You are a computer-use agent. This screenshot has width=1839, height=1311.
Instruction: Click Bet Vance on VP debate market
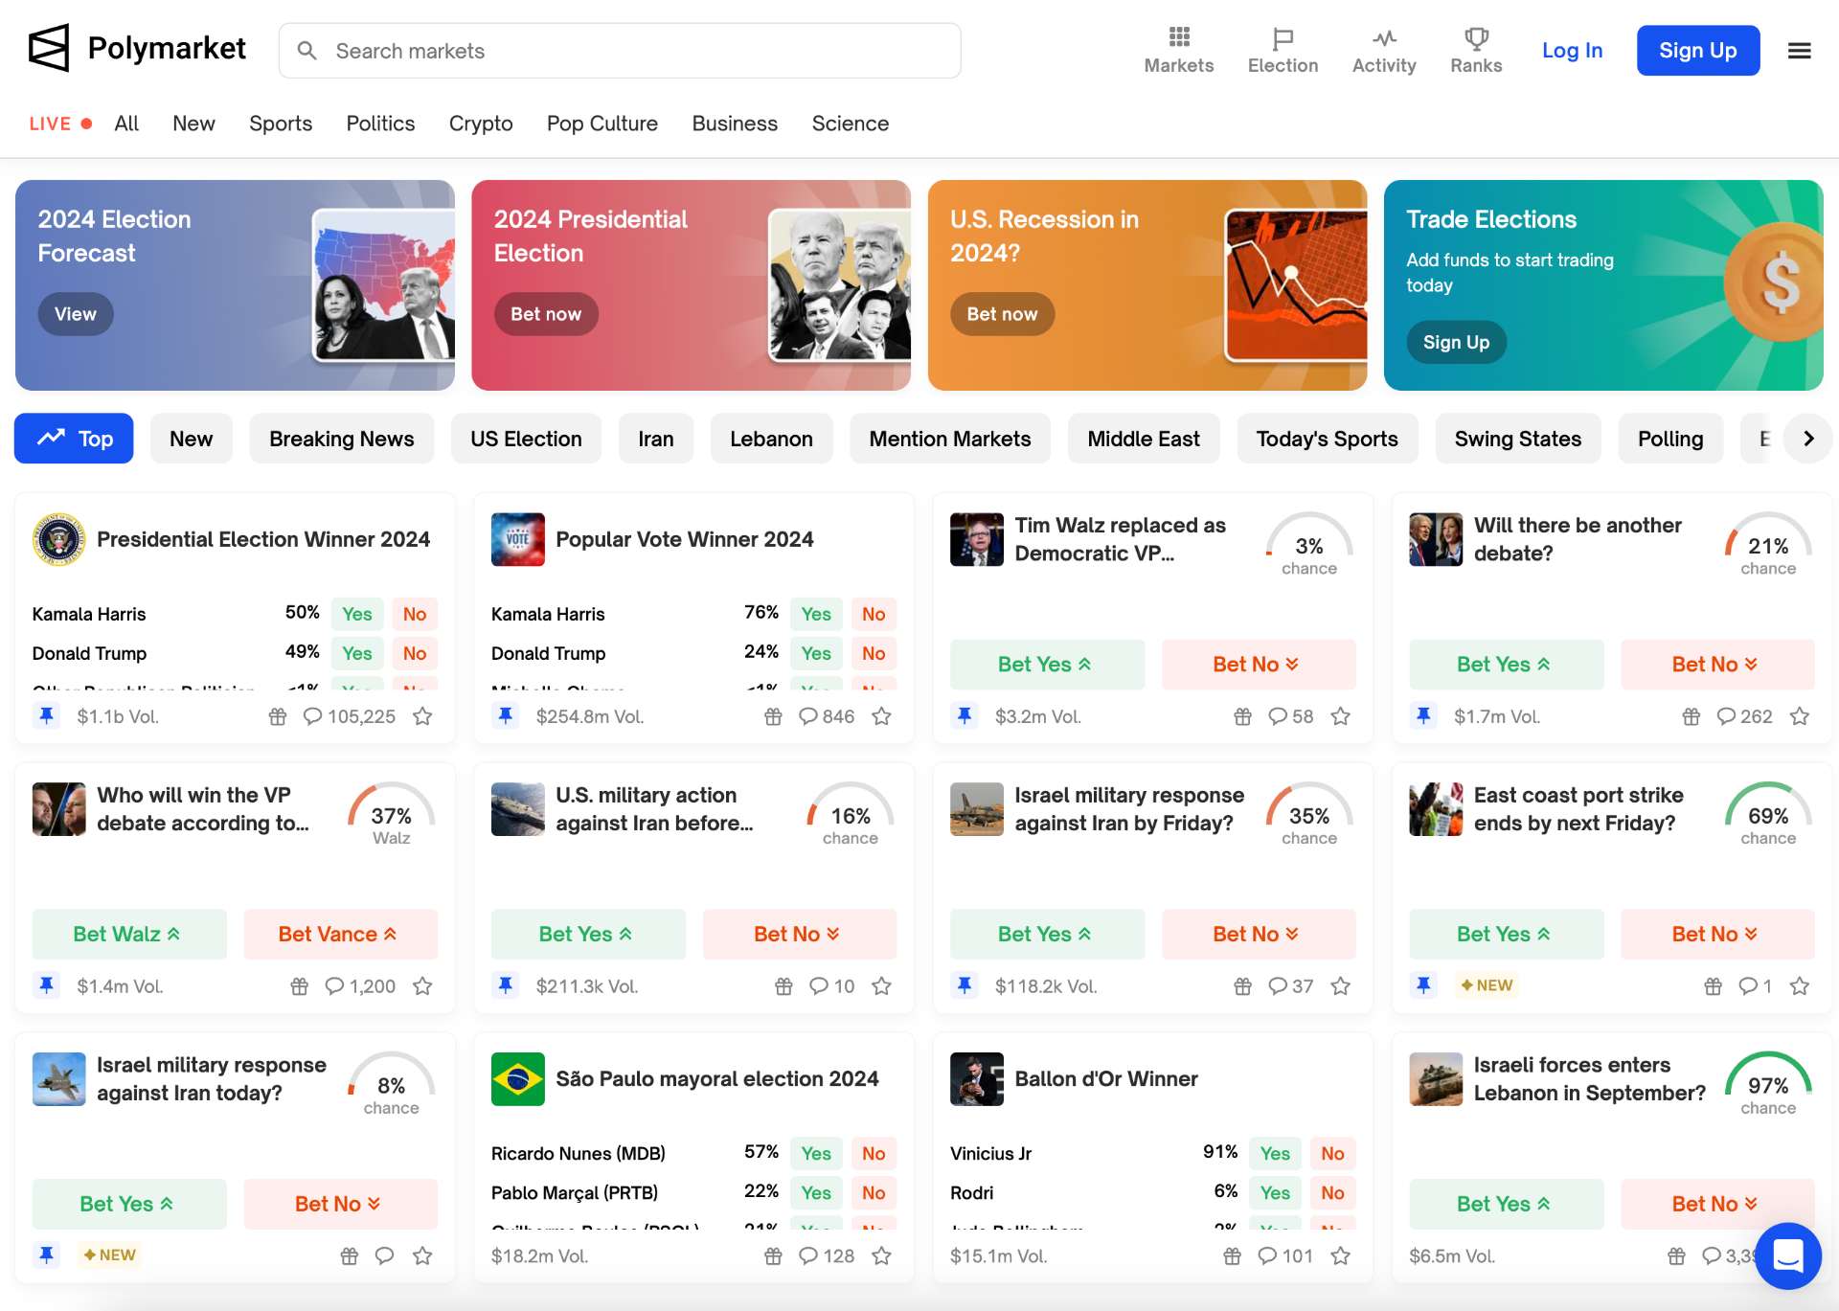pos(340,934)
